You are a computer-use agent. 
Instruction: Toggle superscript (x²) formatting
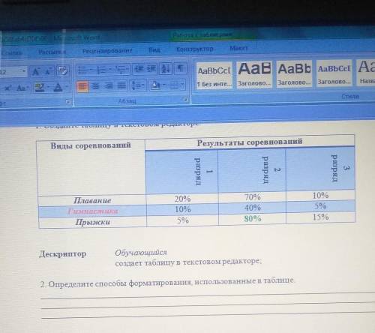pos(7,88)
